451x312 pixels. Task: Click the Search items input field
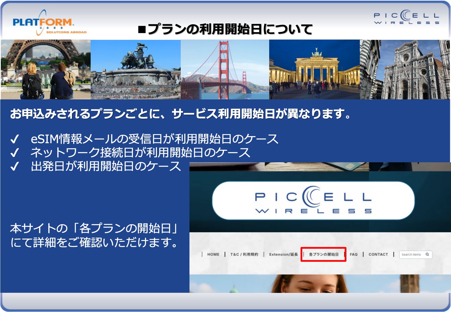415,254
